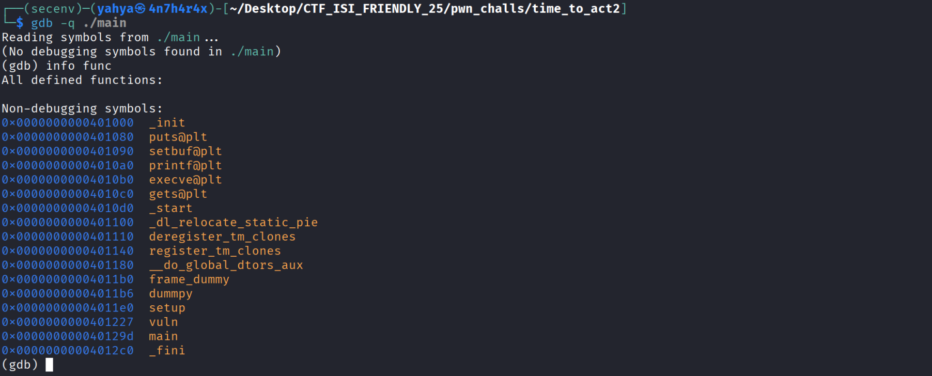This screenshot has height=376, width=932.
Task: Click the dummpy function symbol
Action: point(170,293)
